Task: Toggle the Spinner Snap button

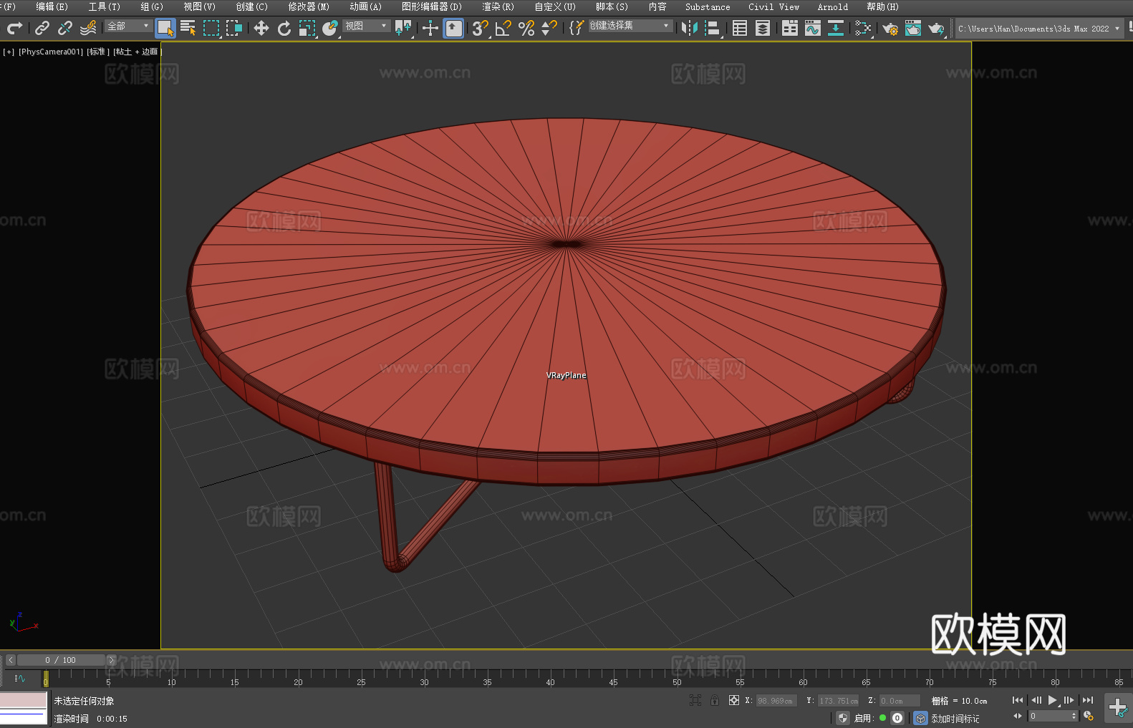Action: [x=549, y=28]
